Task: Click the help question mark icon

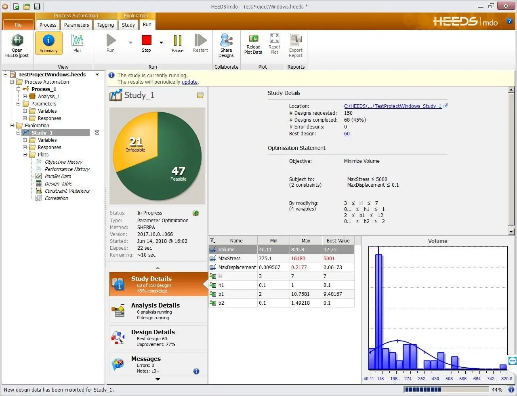Action: coord(510,21)
